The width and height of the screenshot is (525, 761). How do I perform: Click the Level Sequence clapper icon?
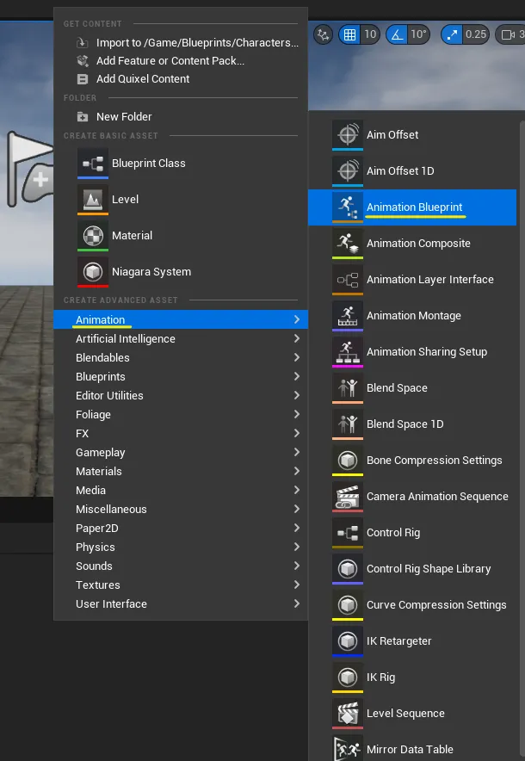point(348,713)
